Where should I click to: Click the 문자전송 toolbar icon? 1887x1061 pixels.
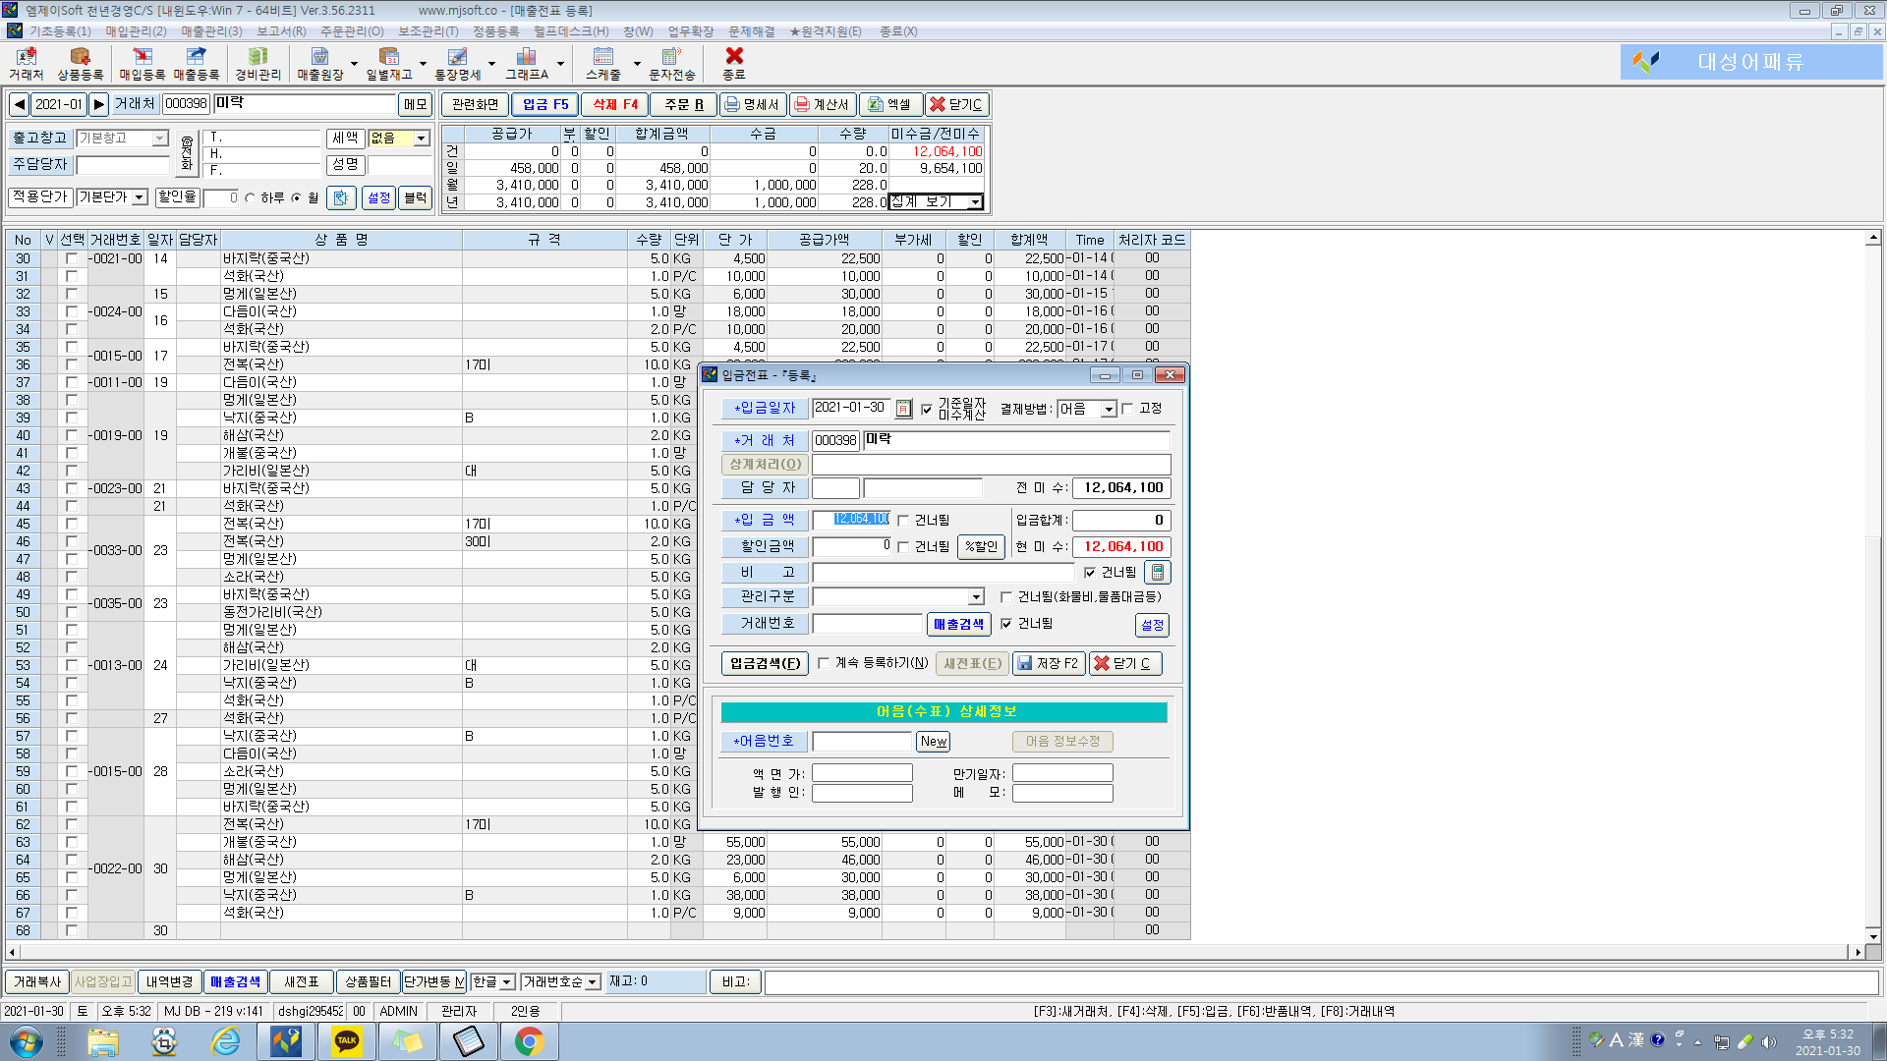[x=671, y=63]
